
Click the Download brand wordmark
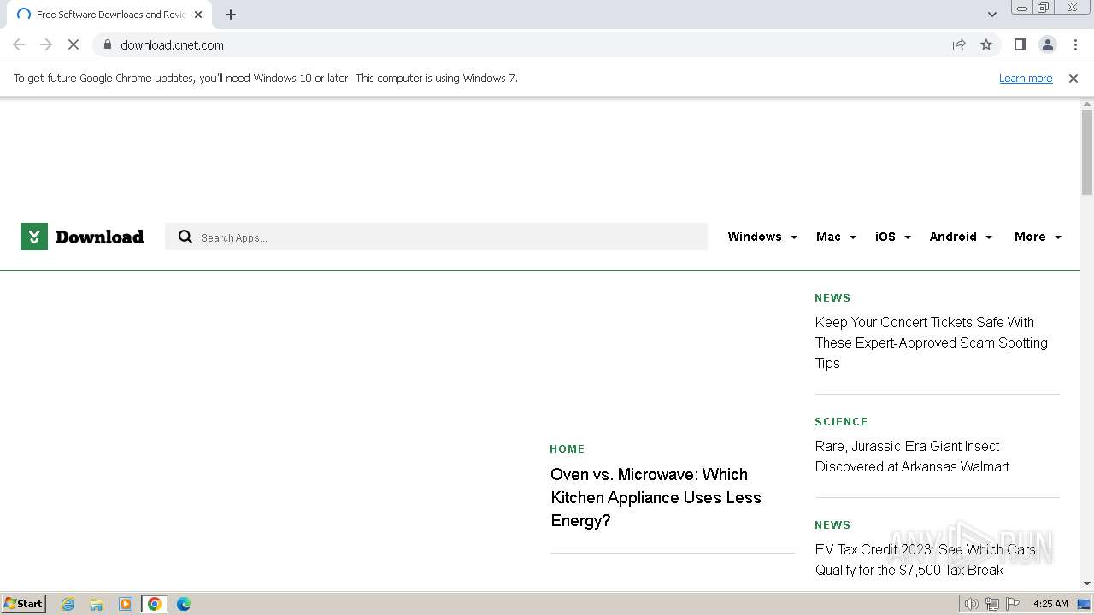pyautogui.click(x=99, y=237)
